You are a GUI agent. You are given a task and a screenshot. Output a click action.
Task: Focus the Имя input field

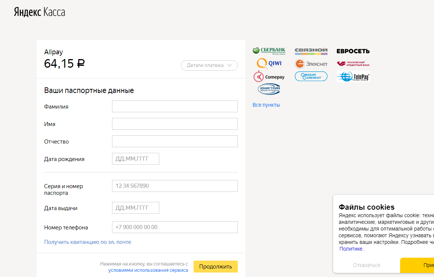175,124
